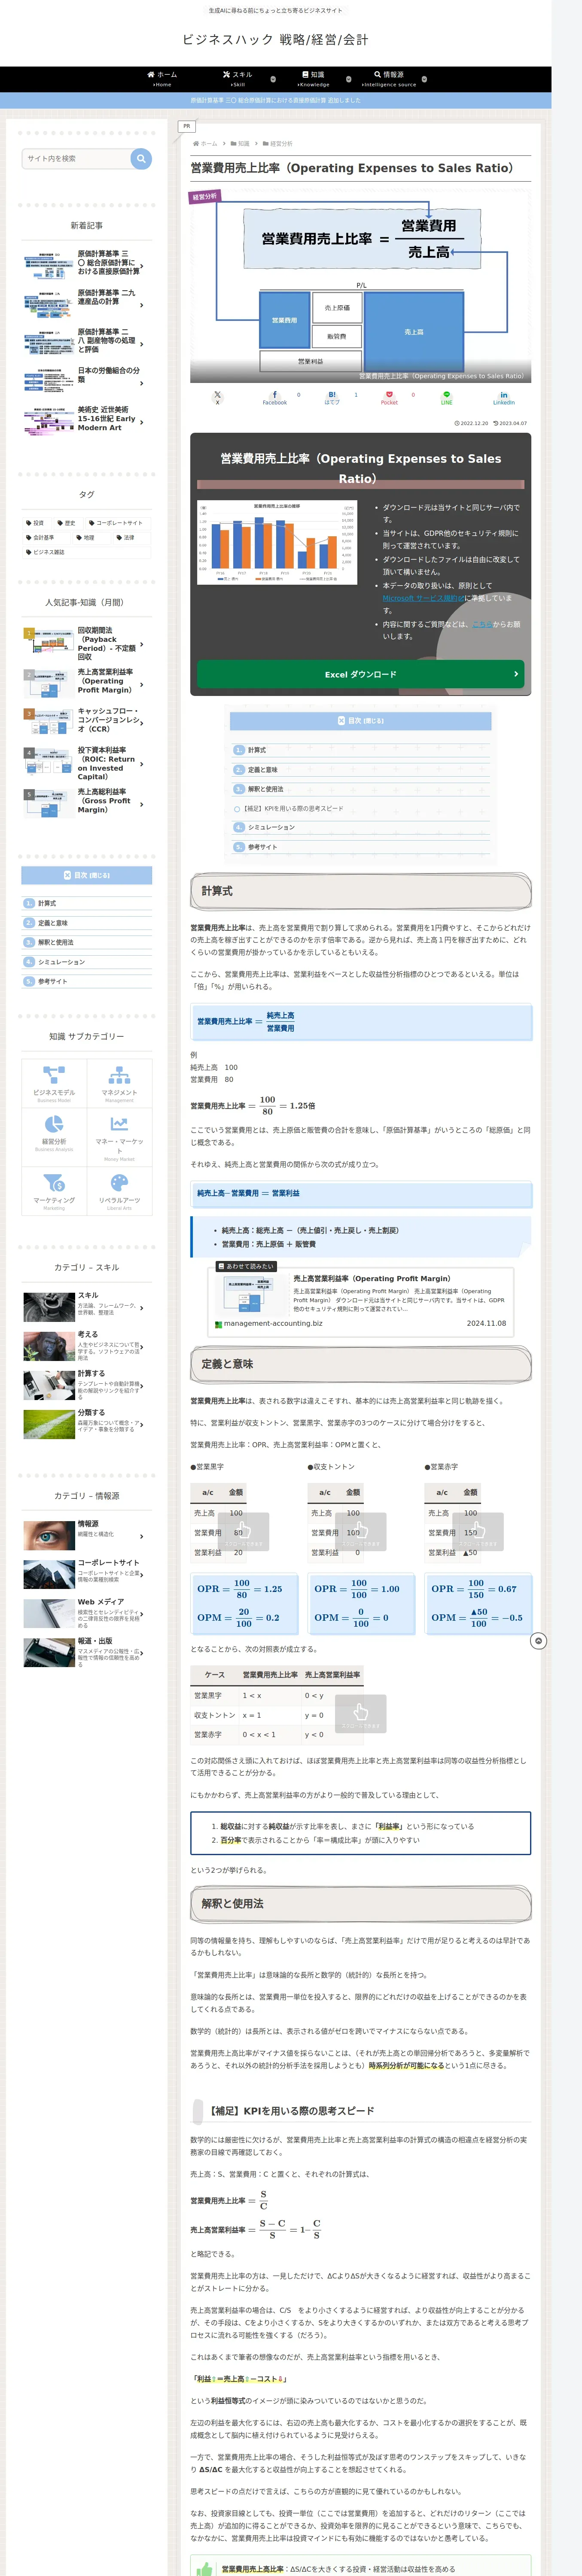Open the ホーム menu item
This screenshot has width=582, height=2576.
[162, 78]
